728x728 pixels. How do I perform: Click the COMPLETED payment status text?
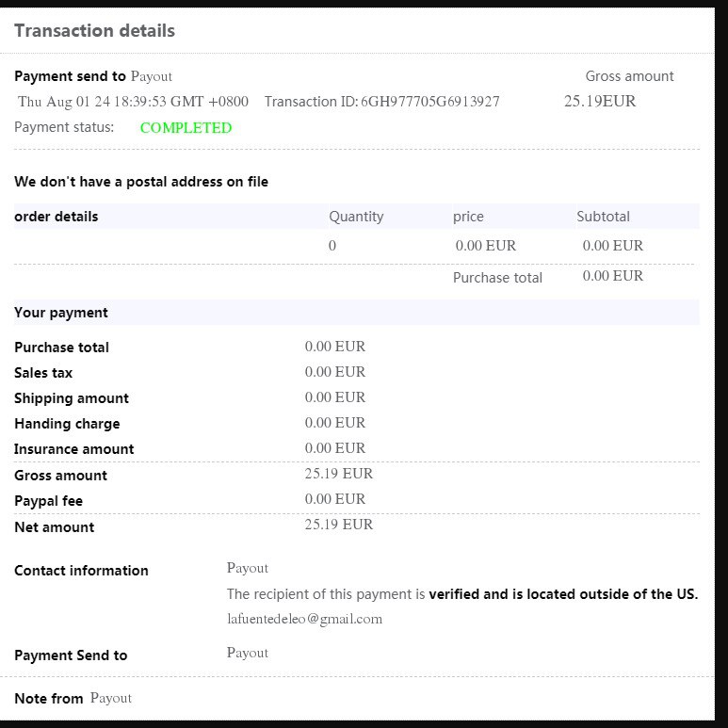(x=186, y=128)
